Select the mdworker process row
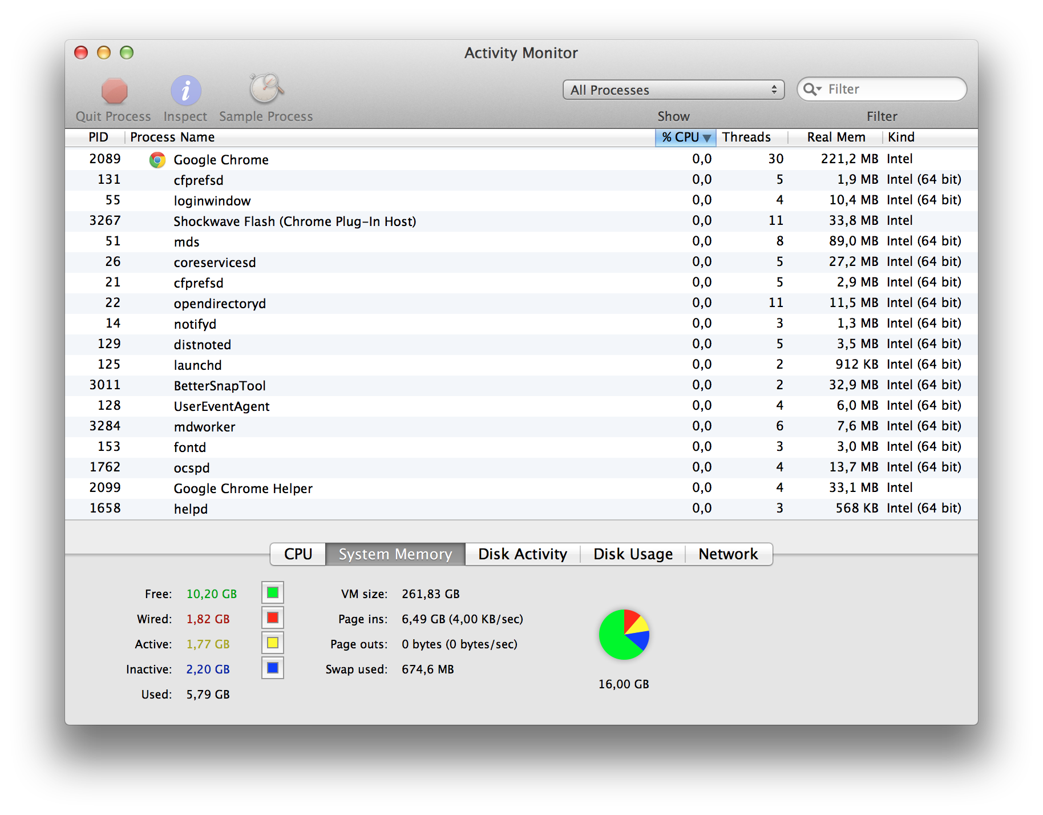Screen dimensions: 1043x815 pos(521,427)
